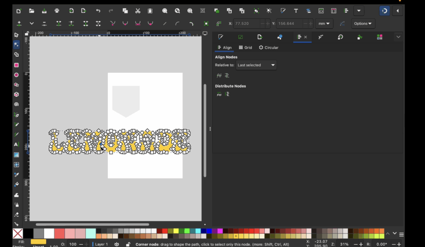The width and height of the screenshot is (425, 247).
Task: Apply the white color swatch
Action: pos(49,233)
